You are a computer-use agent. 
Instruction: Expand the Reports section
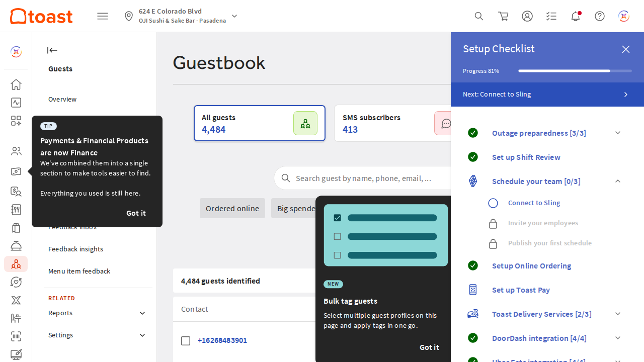click(x=142, y=313)
